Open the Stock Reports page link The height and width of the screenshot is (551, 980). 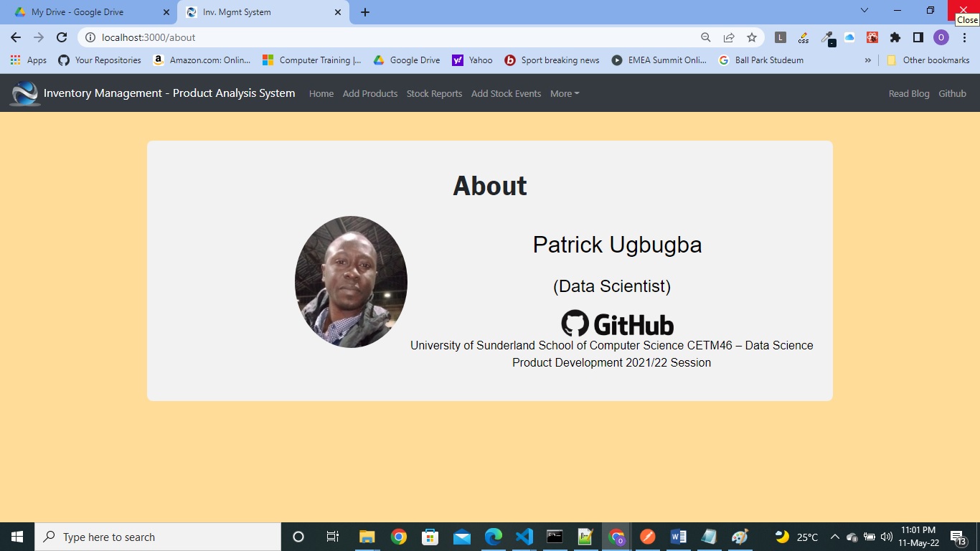click(x=434, y=93)
